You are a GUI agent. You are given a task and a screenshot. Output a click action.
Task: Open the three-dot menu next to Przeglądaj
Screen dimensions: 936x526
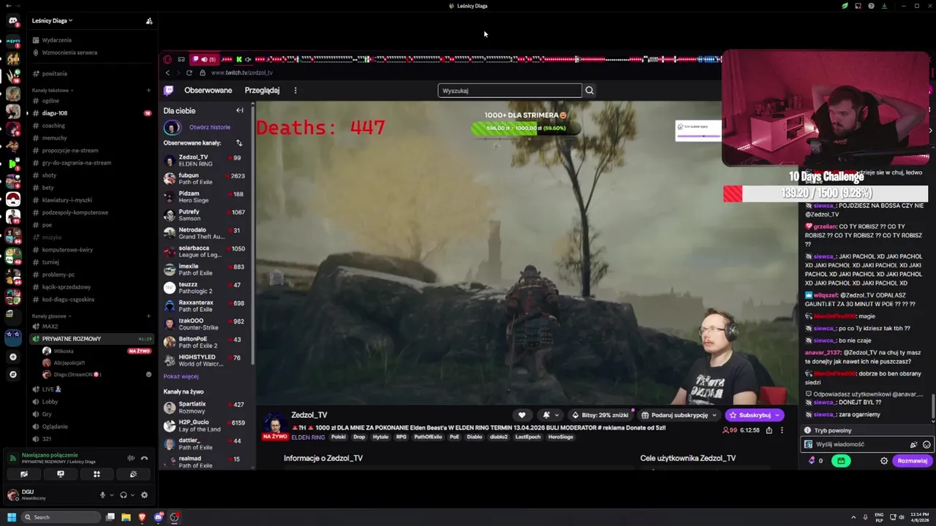pos(295,91)
